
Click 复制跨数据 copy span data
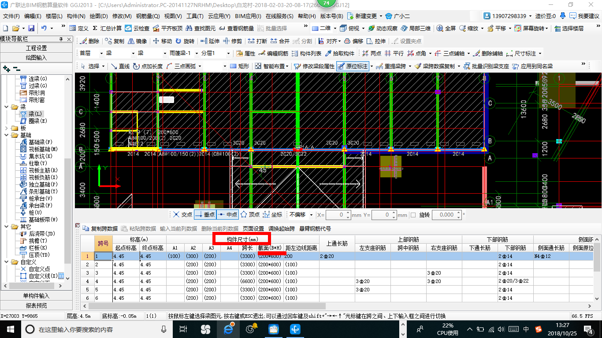pyautogui.click(x=100, y=228)
